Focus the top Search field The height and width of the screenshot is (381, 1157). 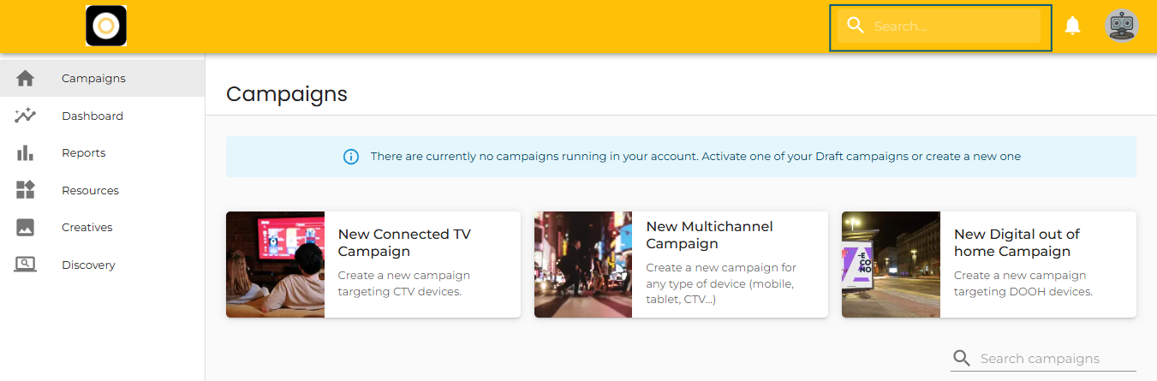(954, 27)
